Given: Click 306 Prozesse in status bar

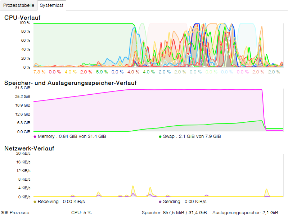Looking at the screenshot, I should click(15, 213).
